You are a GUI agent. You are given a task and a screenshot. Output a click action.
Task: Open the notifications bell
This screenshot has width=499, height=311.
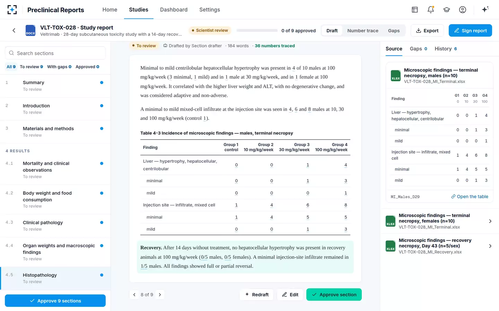431,10
